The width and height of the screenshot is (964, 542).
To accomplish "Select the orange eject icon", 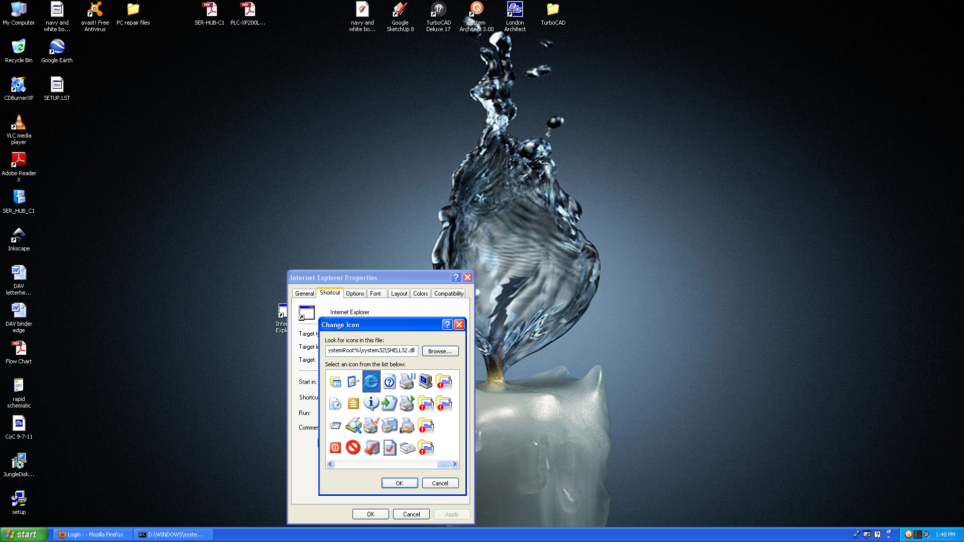I will pos(353,403).
